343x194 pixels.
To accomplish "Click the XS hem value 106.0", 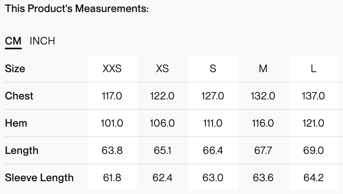I will [162, 123].
